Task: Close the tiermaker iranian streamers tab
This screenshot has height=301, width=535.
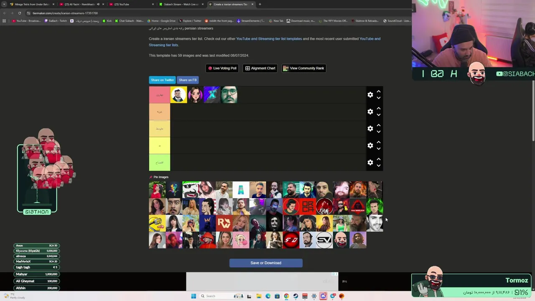Action: 252,4
